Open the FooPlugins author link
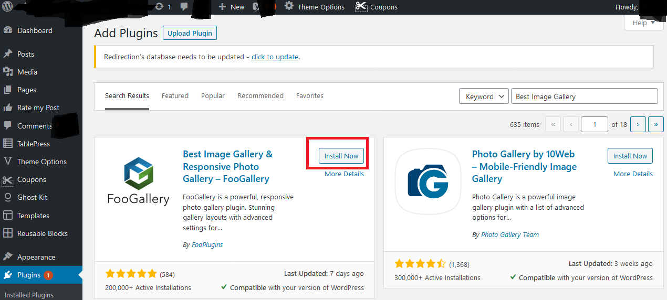This screenshot has width=667, height=300. coord(207,245)
